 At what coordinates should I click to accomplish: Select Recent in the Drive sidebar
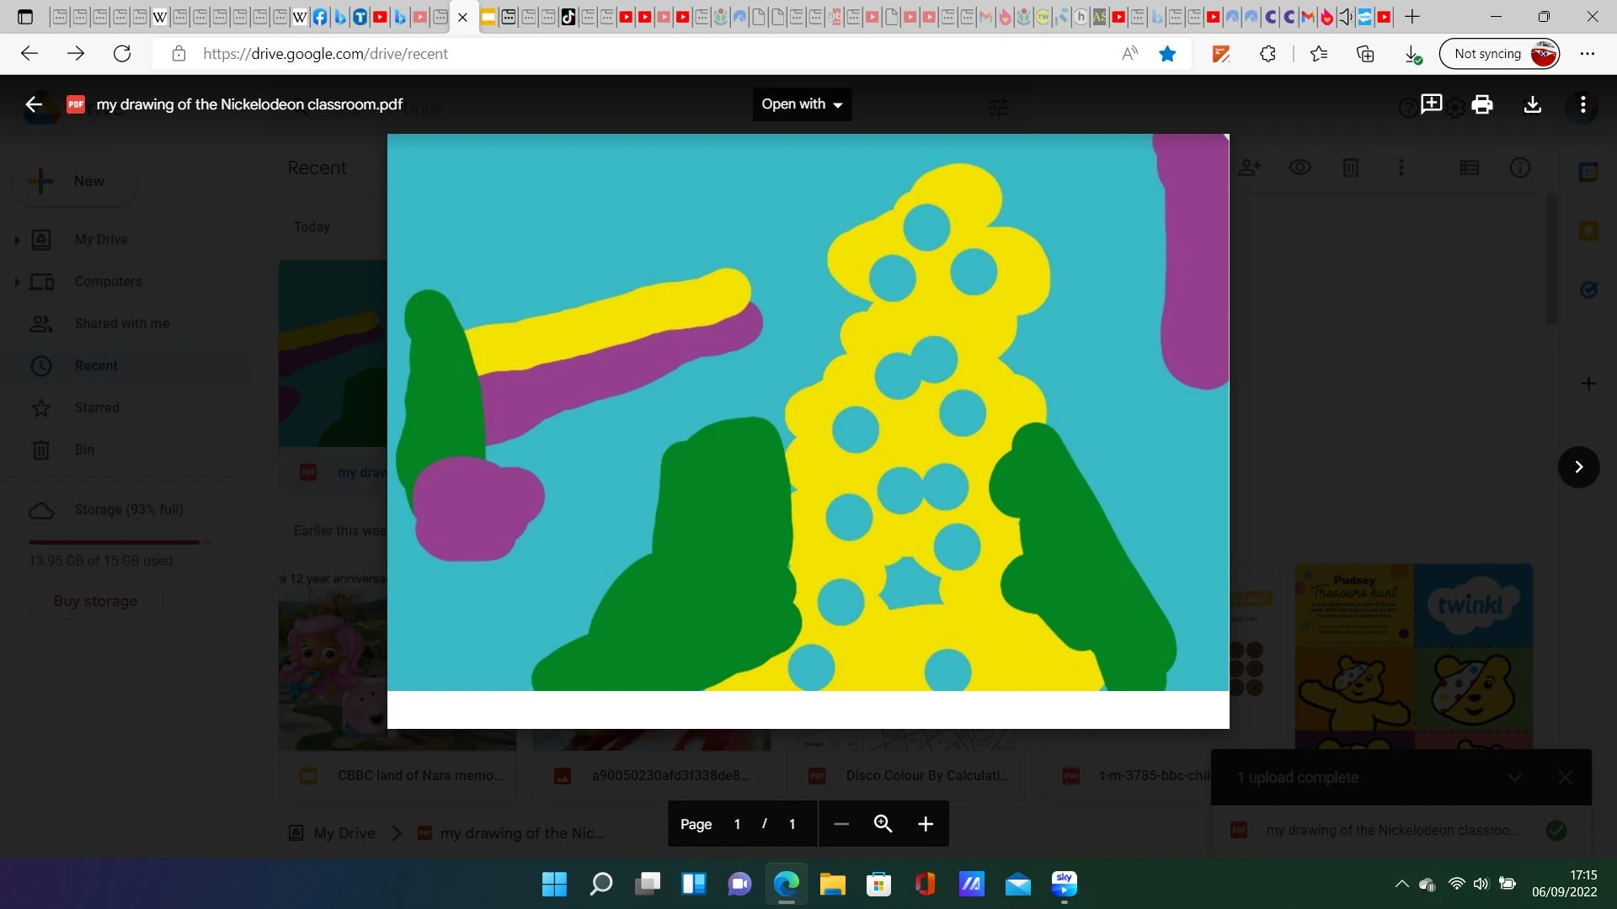(95, 365)
